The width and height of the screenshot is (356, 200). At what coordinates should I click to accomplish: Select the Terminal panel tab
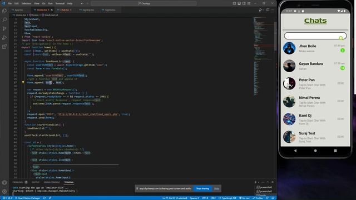click(69, 182)
